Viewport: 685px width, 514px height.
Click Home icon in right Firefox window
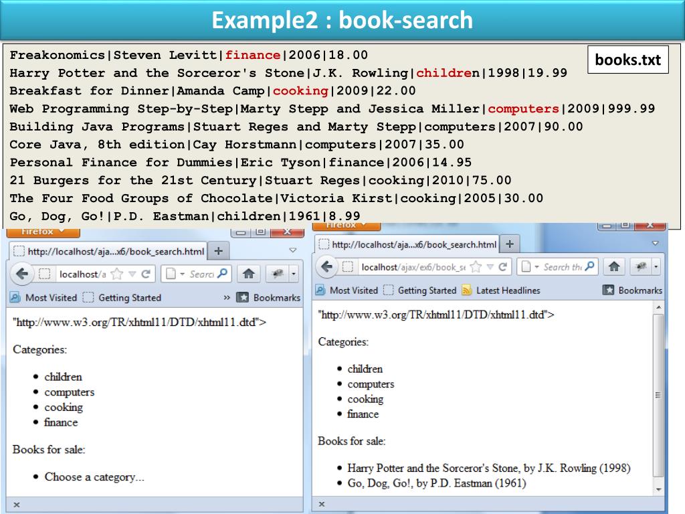point(614,266)
